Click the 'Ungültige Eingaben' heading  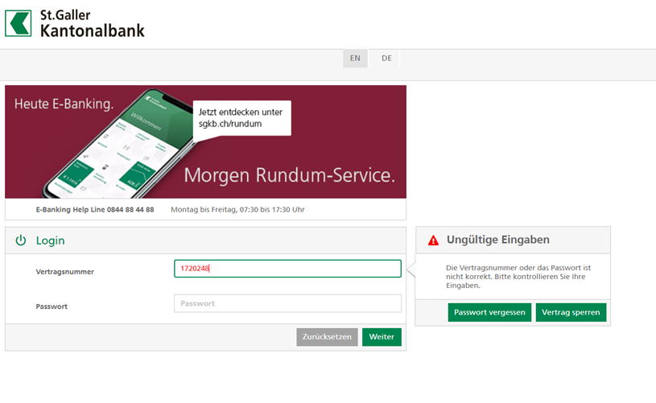pyautogui.click(x=498, y=240)
